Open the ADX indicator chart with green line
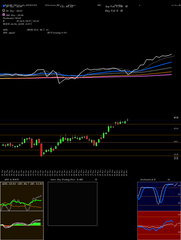The image size is (181, 240). coord(22,196)
